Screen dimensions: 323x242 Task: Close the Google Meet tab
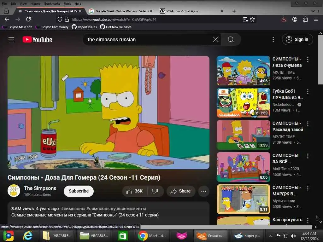pos(151,11)
